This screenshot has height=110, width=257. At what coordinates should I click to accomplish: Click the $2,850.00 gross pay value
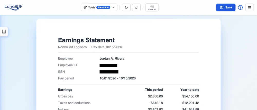click(155, 96)
